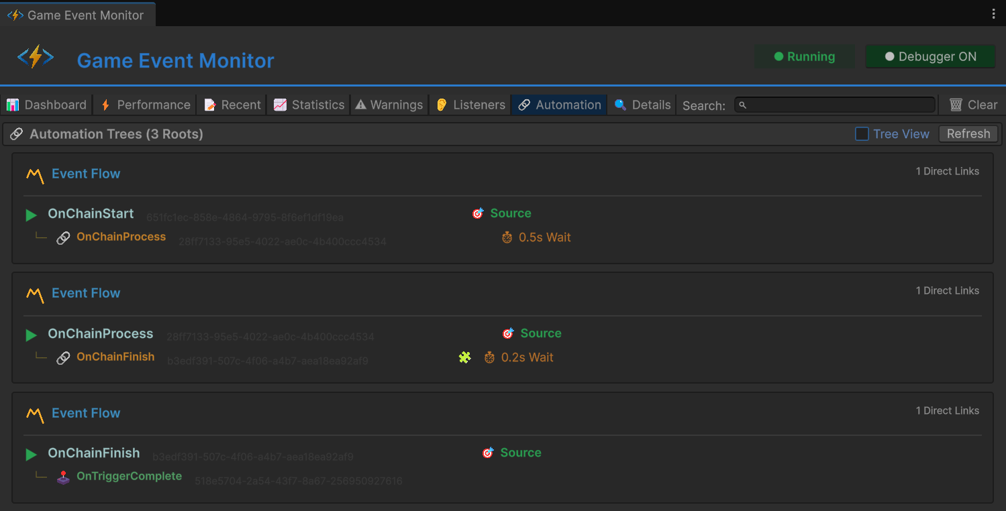1006x511 pixels.
Task: Click the Running status indicator
Action: 805,56
